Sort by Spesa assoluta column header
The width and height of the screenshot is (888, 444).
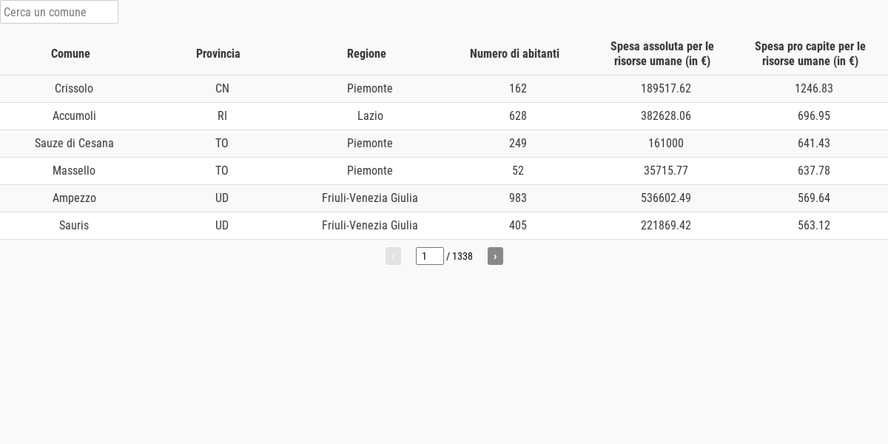click(662, 53)
